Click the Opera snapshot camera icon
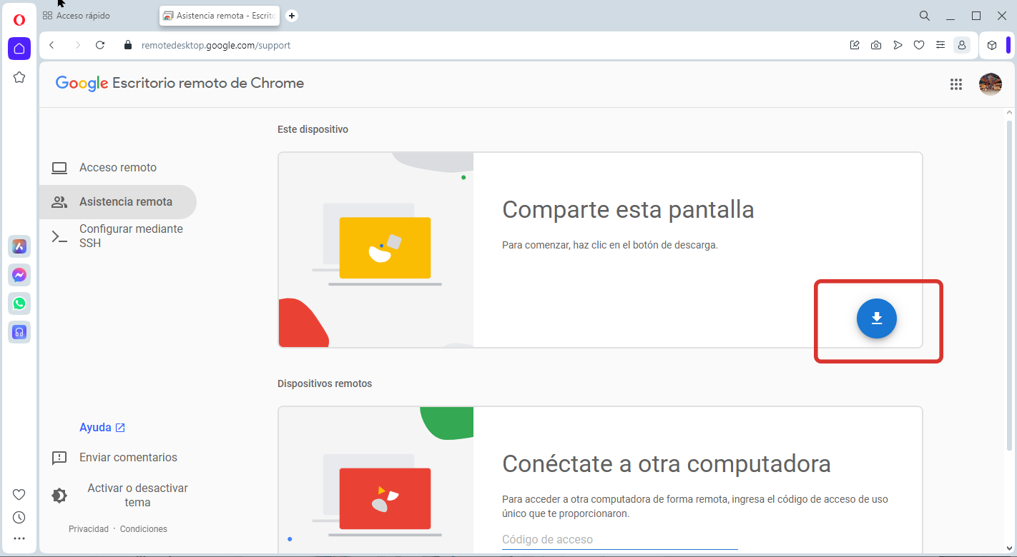Screen dimensions: 1017x557 [x=876, y=45]
